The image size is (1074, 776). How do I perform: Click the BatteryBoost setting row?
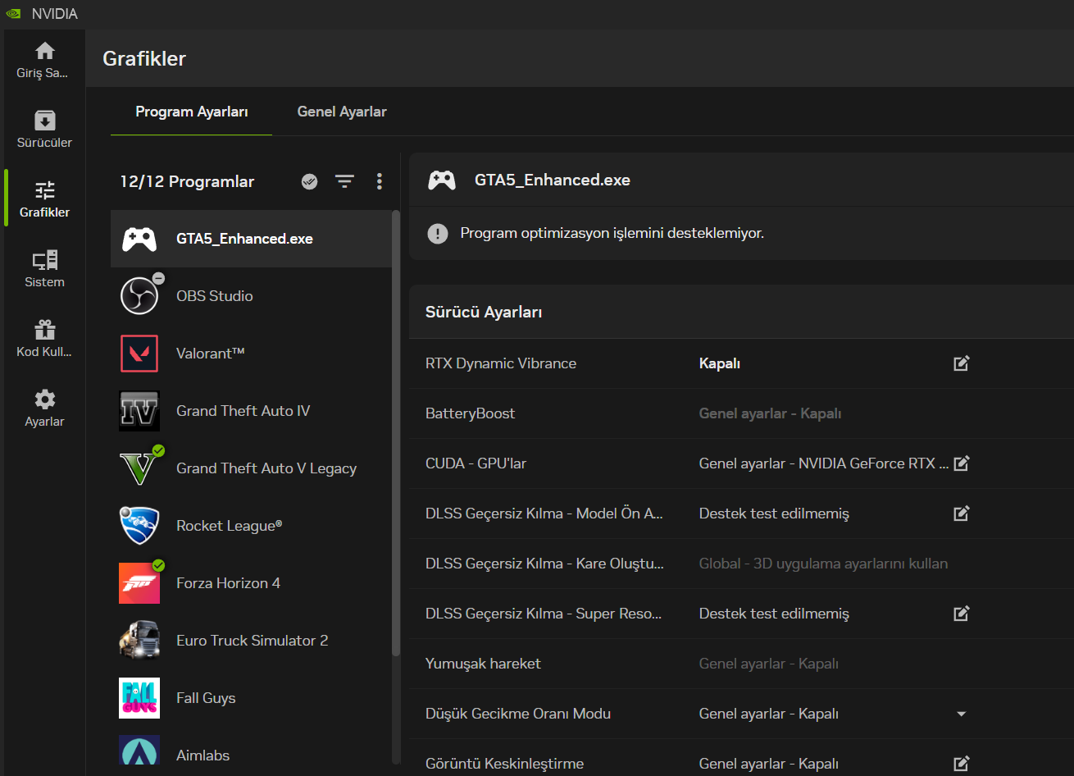(741, 413)
